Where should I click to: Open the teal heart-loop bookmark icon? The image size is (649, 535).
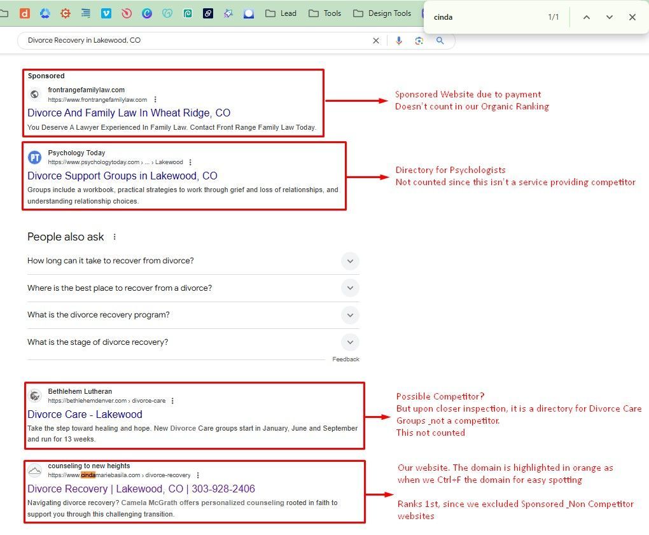click(x=167, y=13)
